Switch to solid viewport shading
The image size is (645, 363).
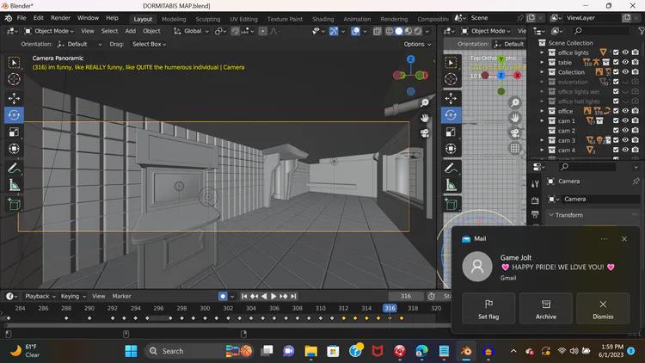[x=398, y=31]
